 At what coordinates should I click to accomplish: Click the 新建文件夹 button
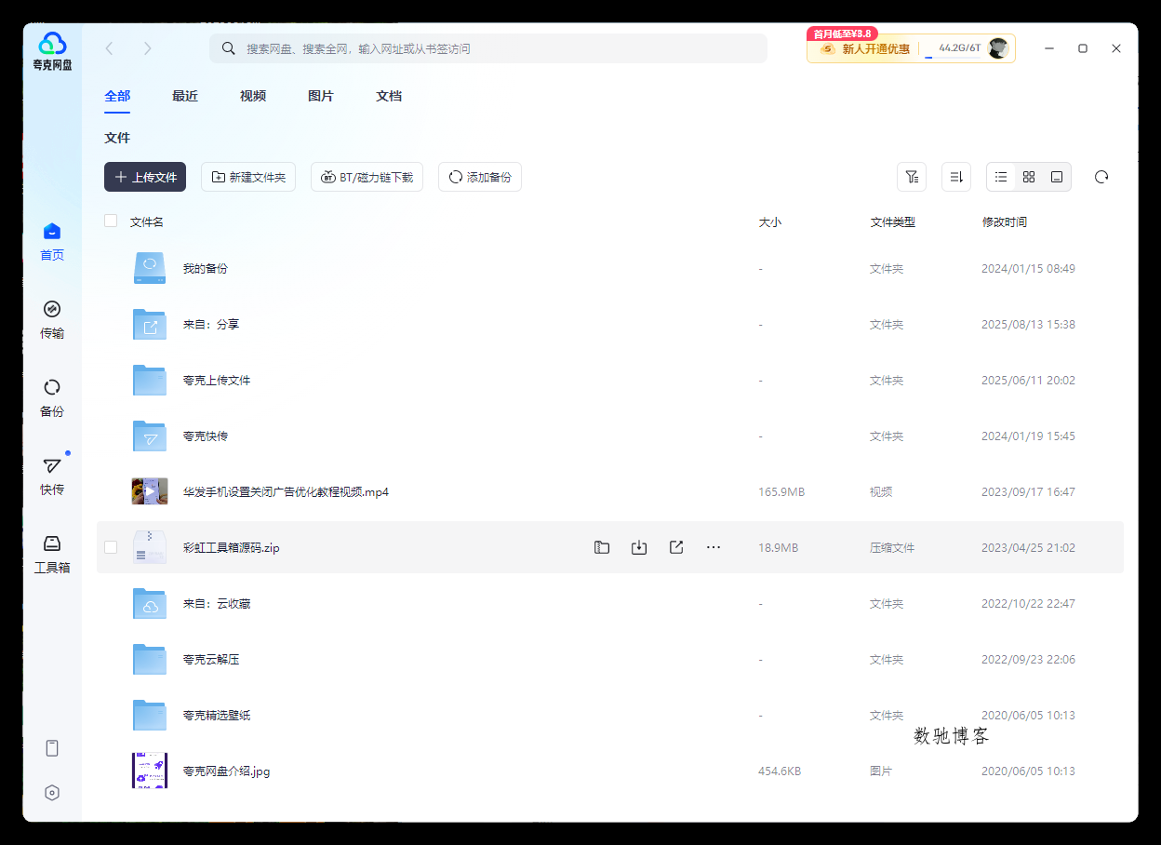click(x=248, y=177)
